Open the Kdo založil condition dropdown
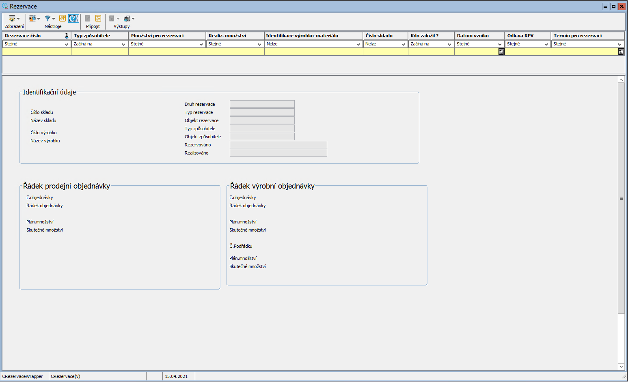 pyautogui.click(x=449, y=44)
